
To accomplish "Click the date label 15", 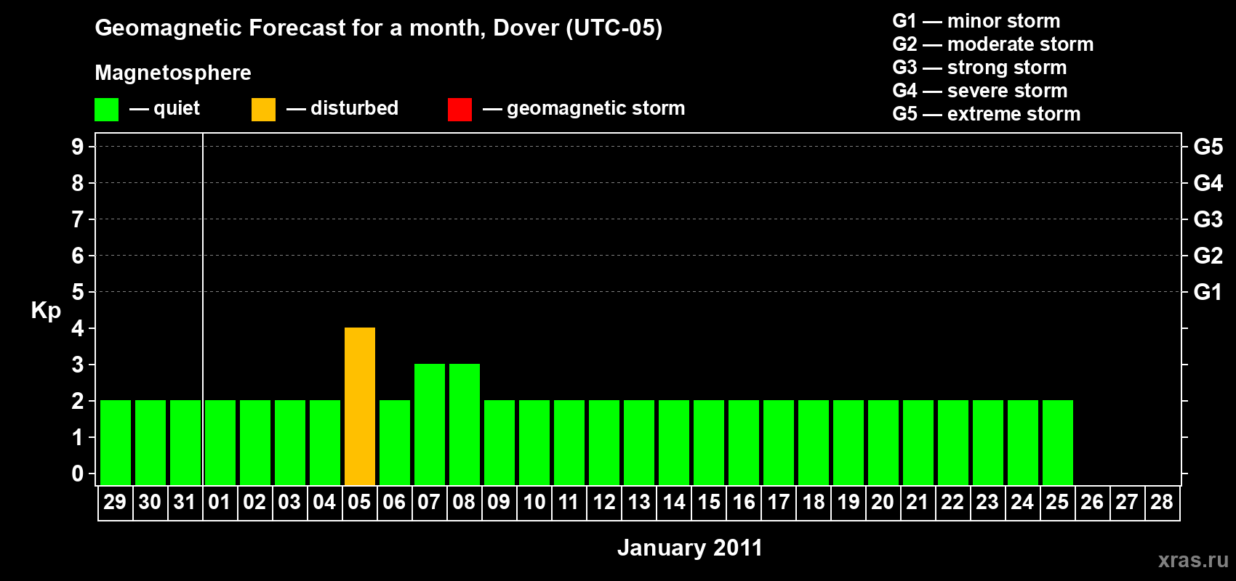I will coord(709,502).
